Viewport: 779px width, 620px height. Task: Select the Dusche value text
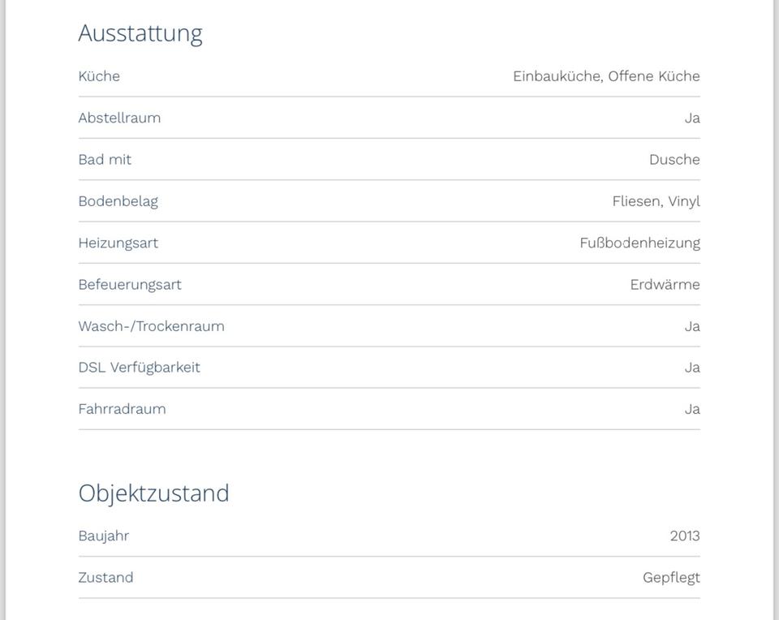(674, 160)
